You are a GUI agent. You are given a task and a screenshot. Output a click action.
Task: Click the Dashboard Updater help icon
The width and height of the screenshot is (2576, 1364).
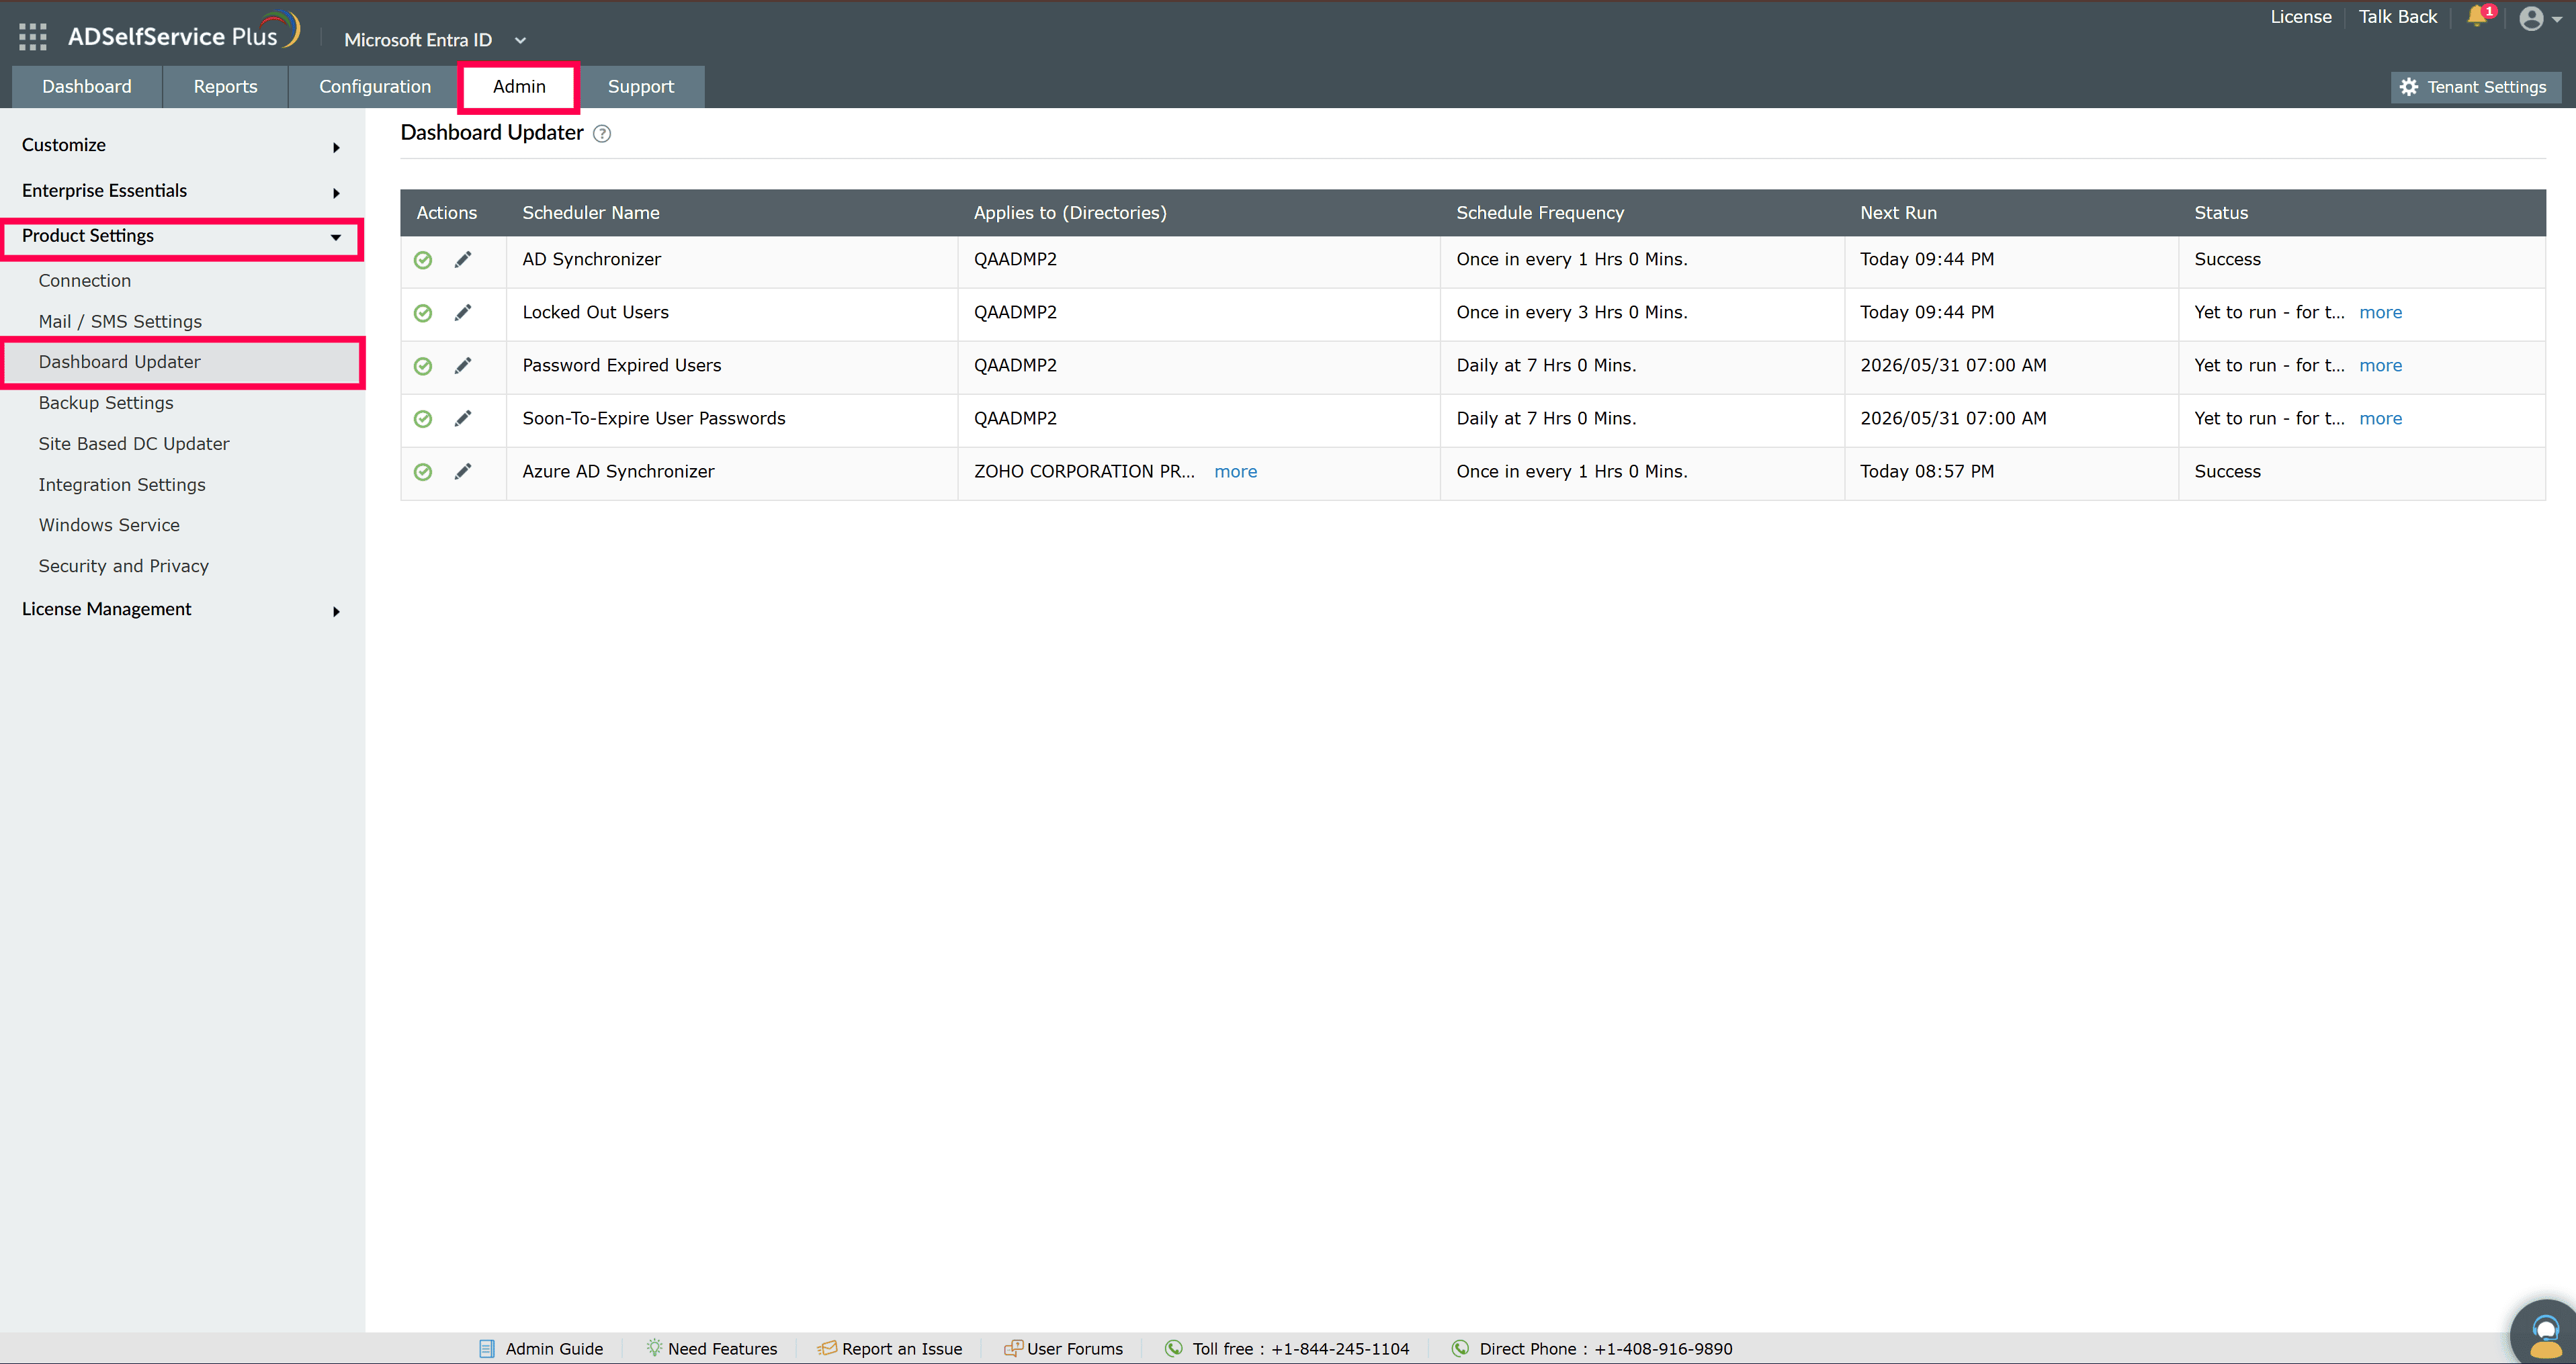602,133
